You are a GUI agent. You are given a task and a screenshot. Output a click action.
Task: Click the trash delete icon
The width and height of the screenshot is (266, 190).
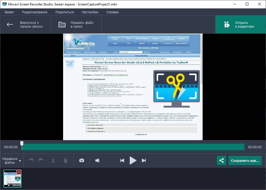point(66,160)
